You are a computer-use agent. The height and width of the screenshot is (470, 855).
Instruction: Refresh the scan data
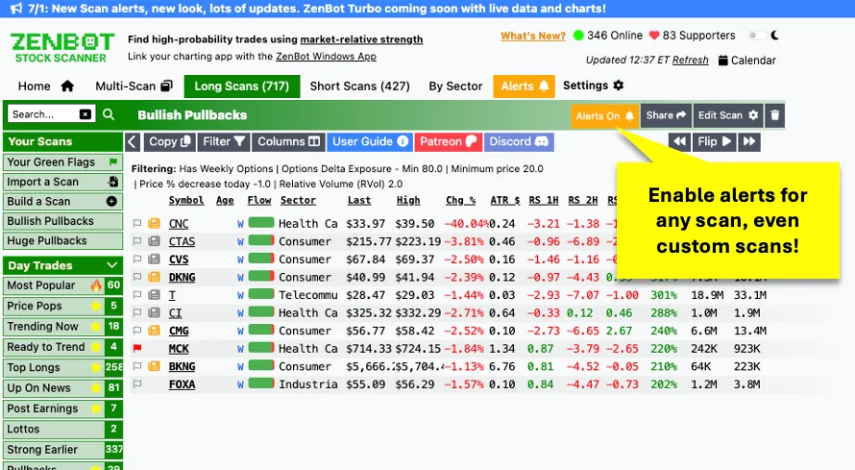tap(691, 60)
